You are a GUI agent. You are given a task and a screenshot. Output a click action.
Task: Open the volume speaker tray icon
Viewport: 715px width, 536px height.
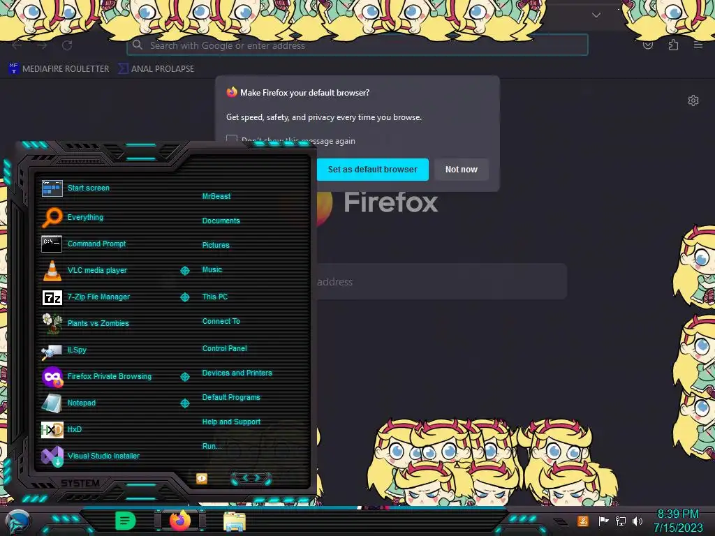coord(637,521)
